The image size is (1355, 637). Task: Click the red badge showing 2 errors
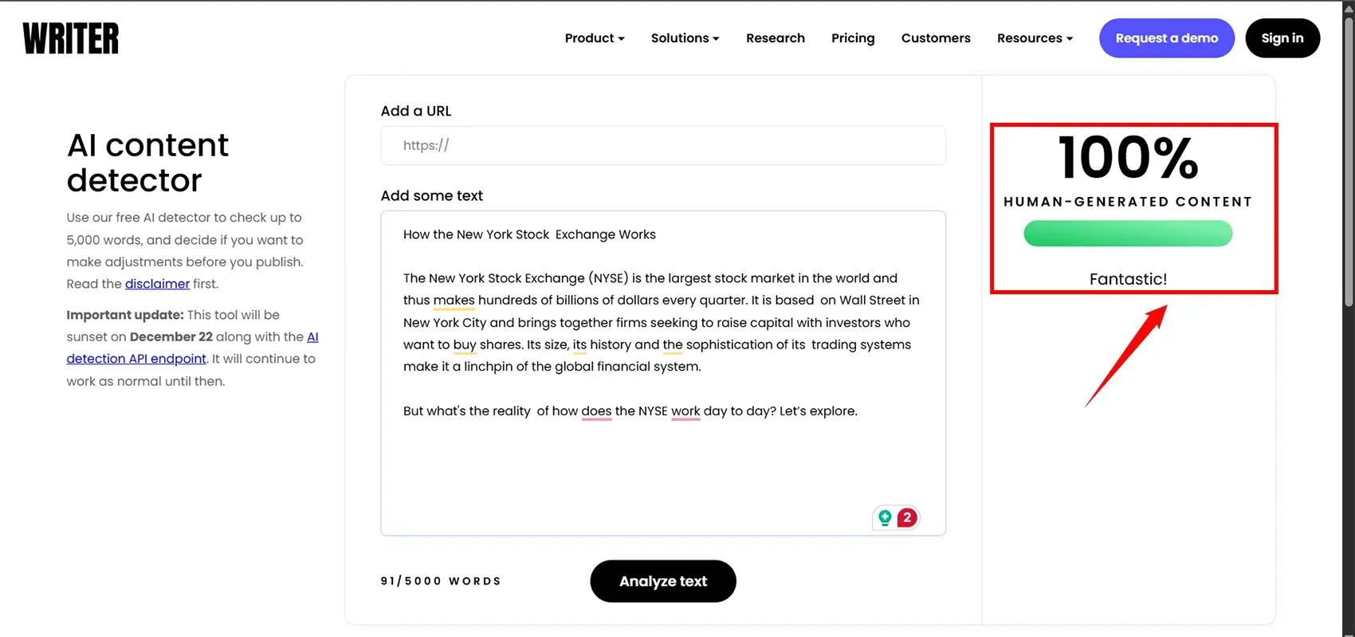[907, 518]
